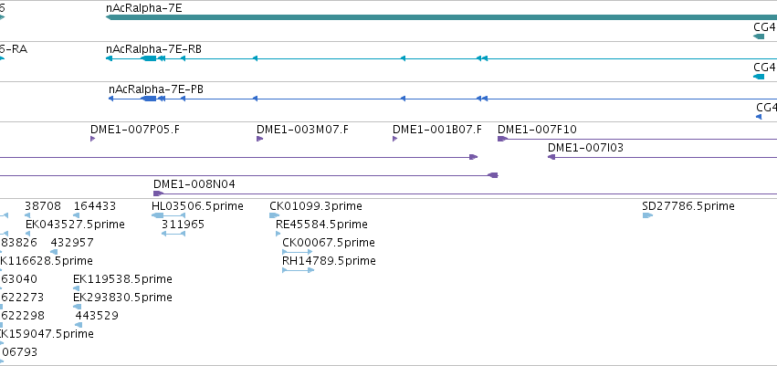This screenshot has width=777, height=366.
Task: Select the SD27786.5prime label
Action: point(688,206)
